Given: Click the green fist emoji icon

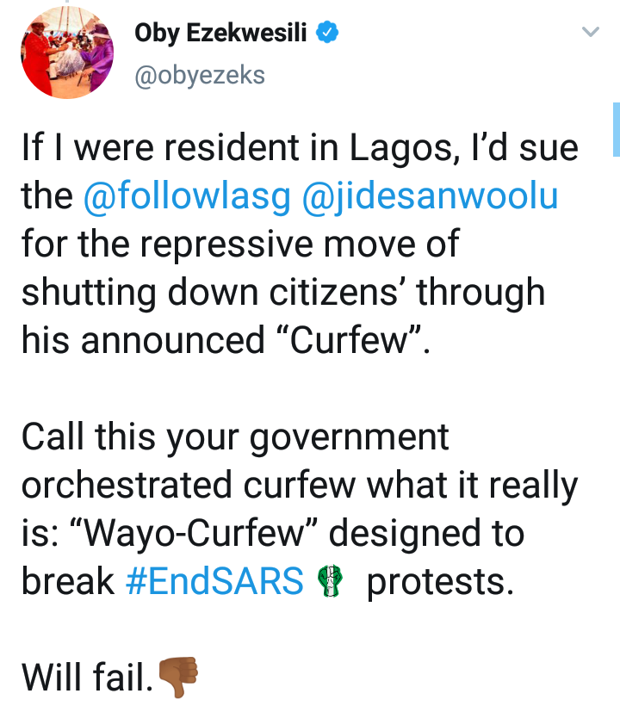Looking at the screenshot, I should [330, 581].
